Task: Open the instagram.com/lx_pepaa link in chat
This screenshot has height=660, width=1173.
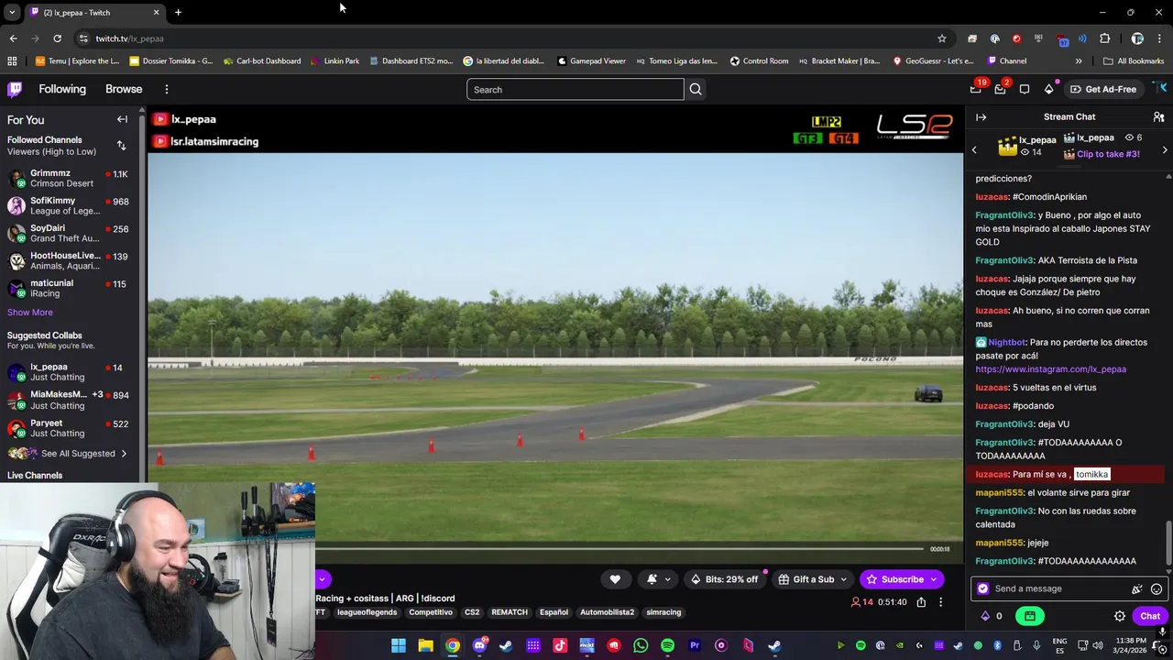Action: (x=1050, y=369)
